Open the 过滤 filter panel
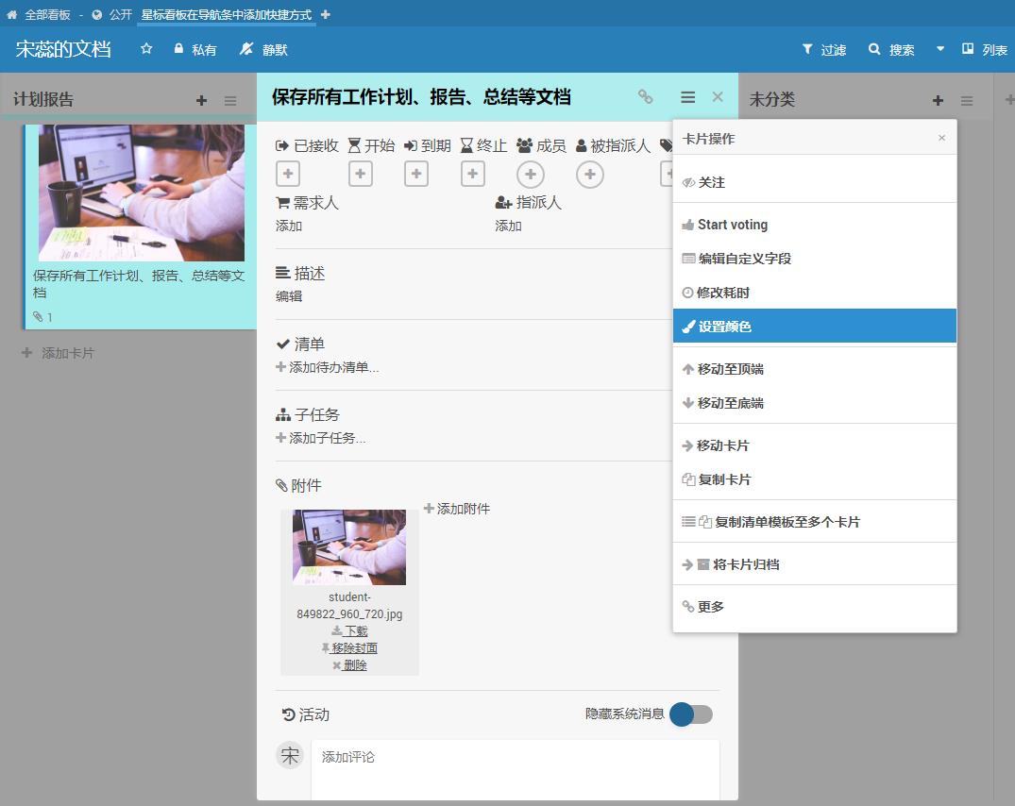The image size is (1015, 806). [823, 49]
